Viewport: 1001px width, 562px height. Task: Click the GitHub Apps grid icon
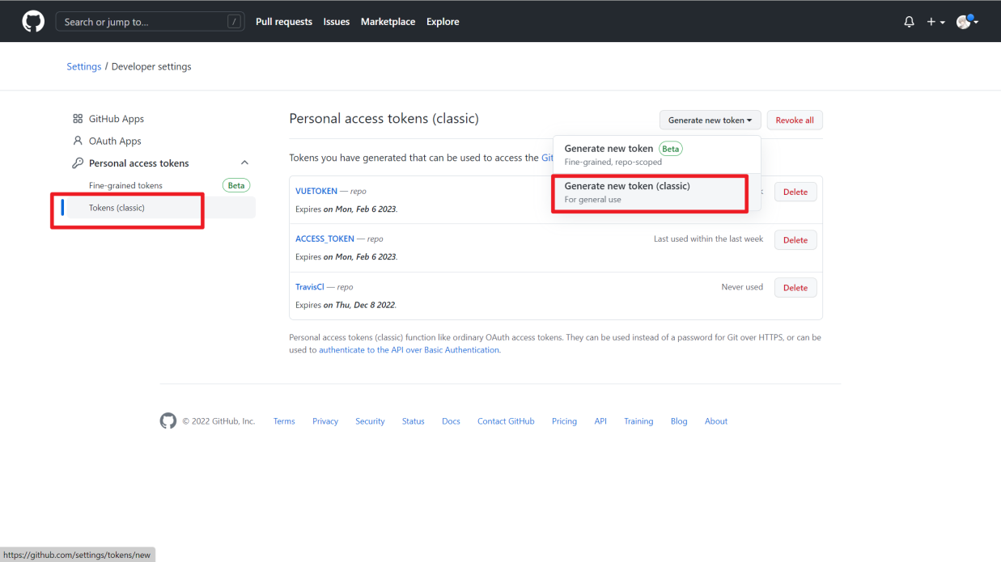[78, 119]
